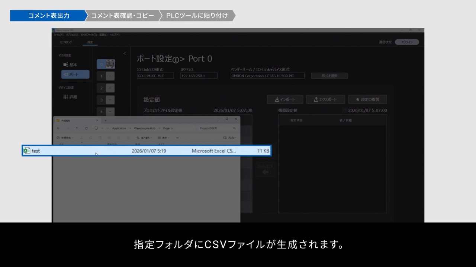Click the インポート button
The height and width of the screenshot is (267, 476).
(x=285, y=99)
